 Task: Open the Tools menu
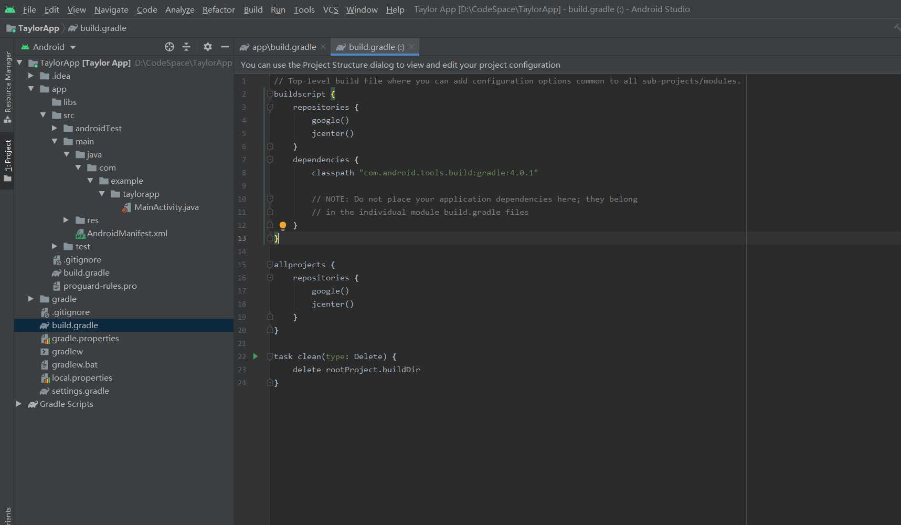(304, 9)
